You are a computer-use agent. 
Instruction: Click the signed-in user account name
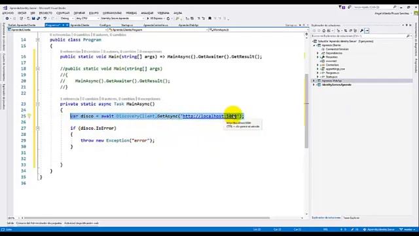pyautogui.click(x=392, y=13)
